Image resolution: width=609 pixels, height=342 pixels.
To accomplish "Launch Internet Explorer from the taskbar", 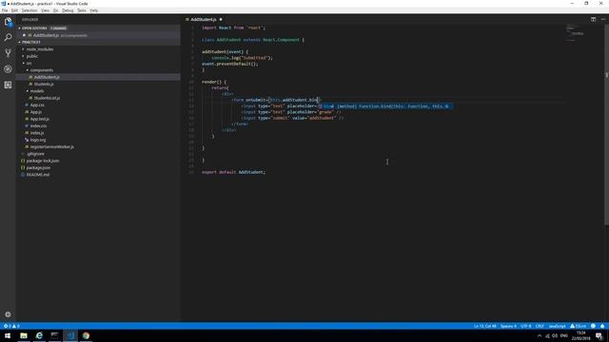I will click(x=39, y=335).
